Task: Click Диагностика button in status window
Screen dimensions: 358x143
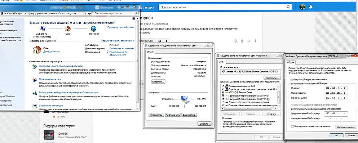Action: click(x=189, y=115)
